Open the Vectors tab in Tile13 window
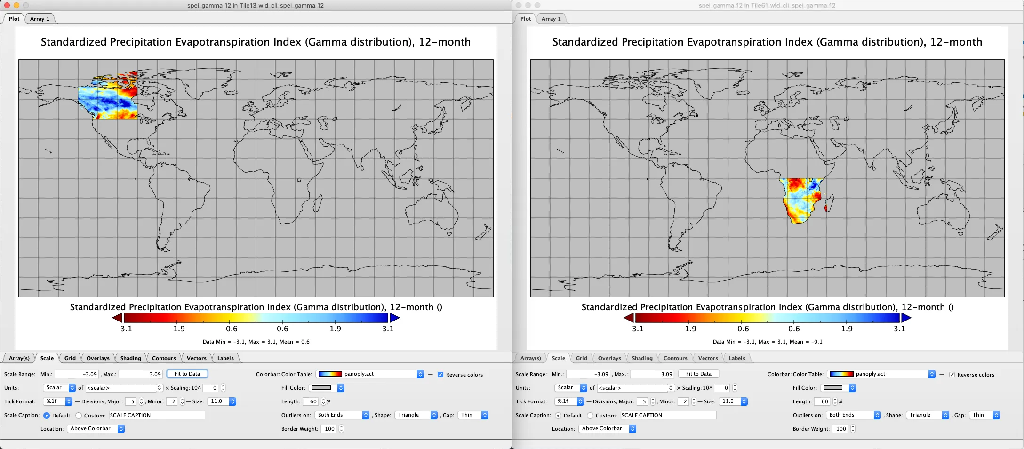The height and width of the screenshot is (449, 1024). click(196, 358)
